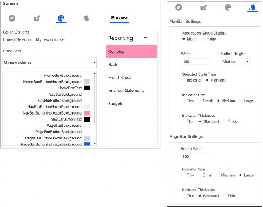Viewport: 263px width, 207px height.
Task: Click the NavBarBackground row label
Action: tap(65, 94)
